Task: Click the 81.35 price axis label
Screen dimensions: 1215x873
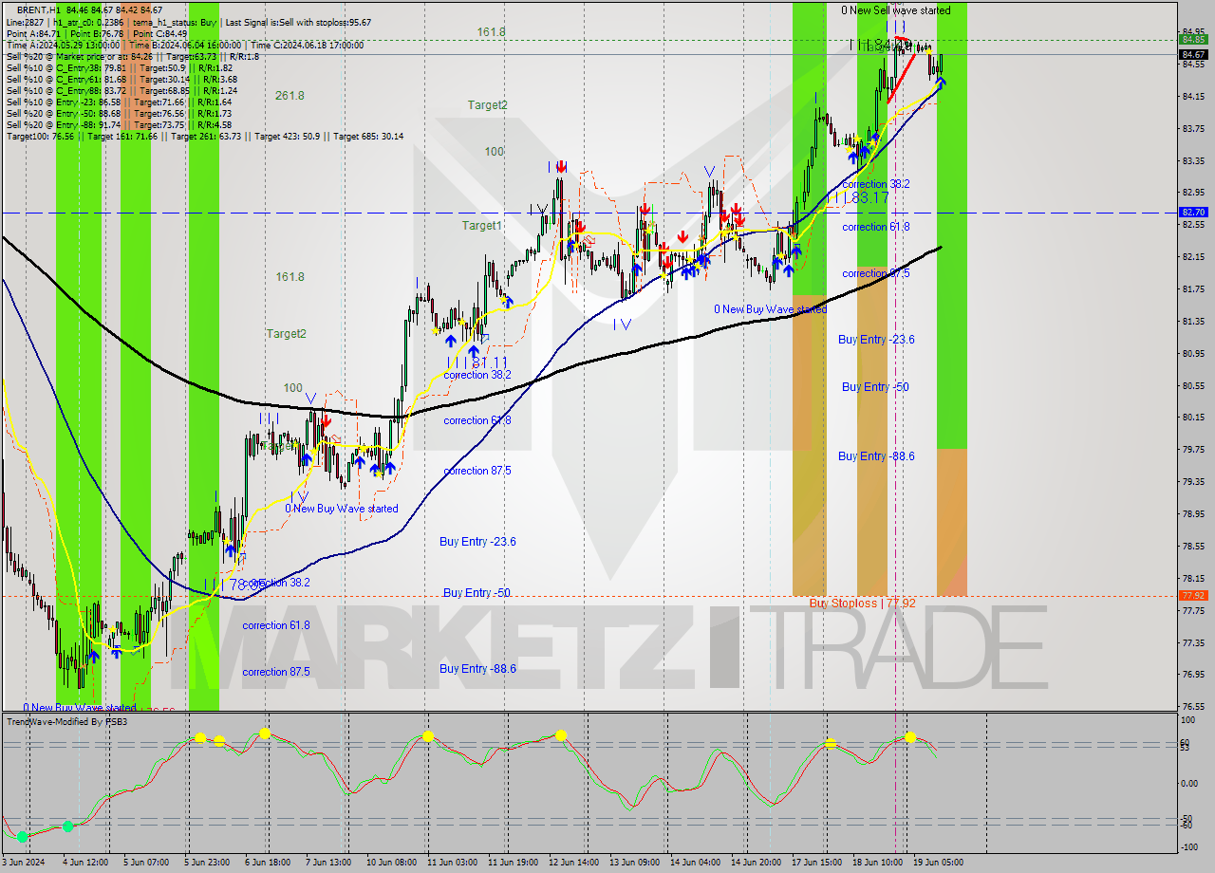Action: [x=1193, y=322]
